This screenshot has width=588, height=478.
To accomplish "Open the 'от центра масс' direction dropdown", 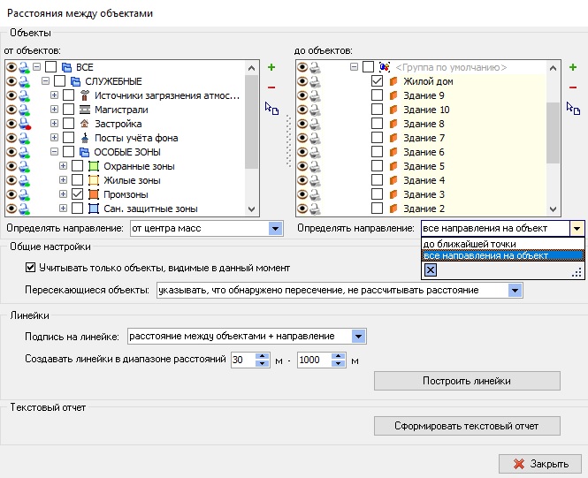I will pyautogui.click(x=274, y=229).
